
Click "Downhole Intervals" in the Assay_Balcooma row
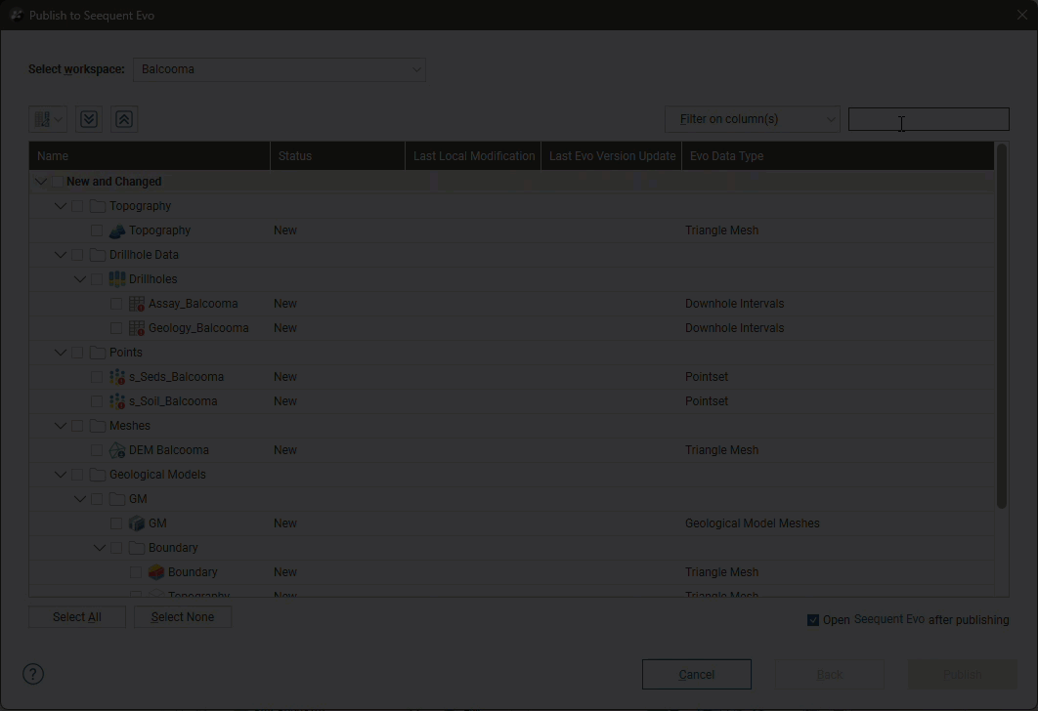pyautogui.click(x=734, y=304)
